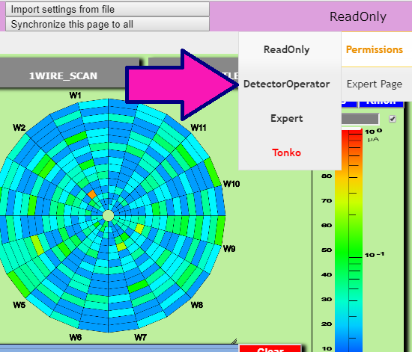Viewport: 412px width, 352px height.
Task: Click the gray input field beside checkbox
Action: (360, 119)
